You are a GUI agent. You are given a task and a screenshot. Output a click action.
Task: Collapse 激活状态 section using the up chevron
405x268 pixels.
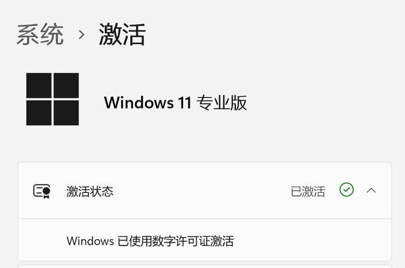coord(371,190)
